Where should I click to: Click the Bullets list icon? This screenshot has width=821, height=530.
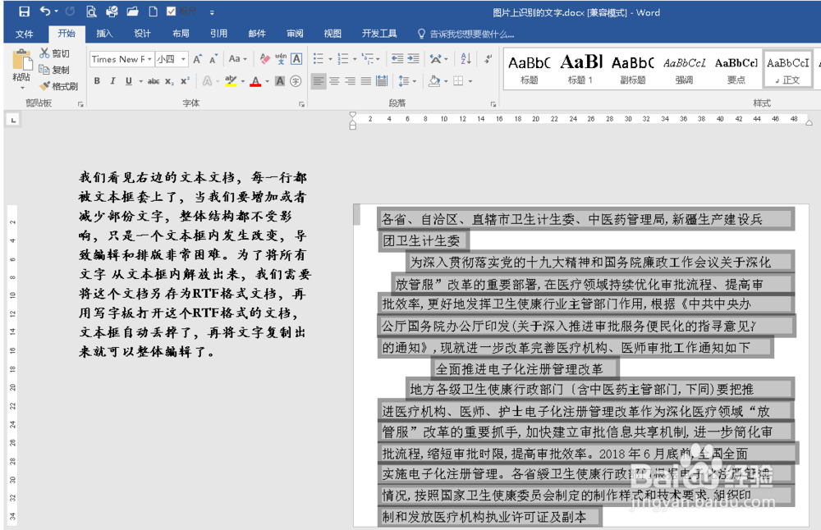[x=319, y=57]
